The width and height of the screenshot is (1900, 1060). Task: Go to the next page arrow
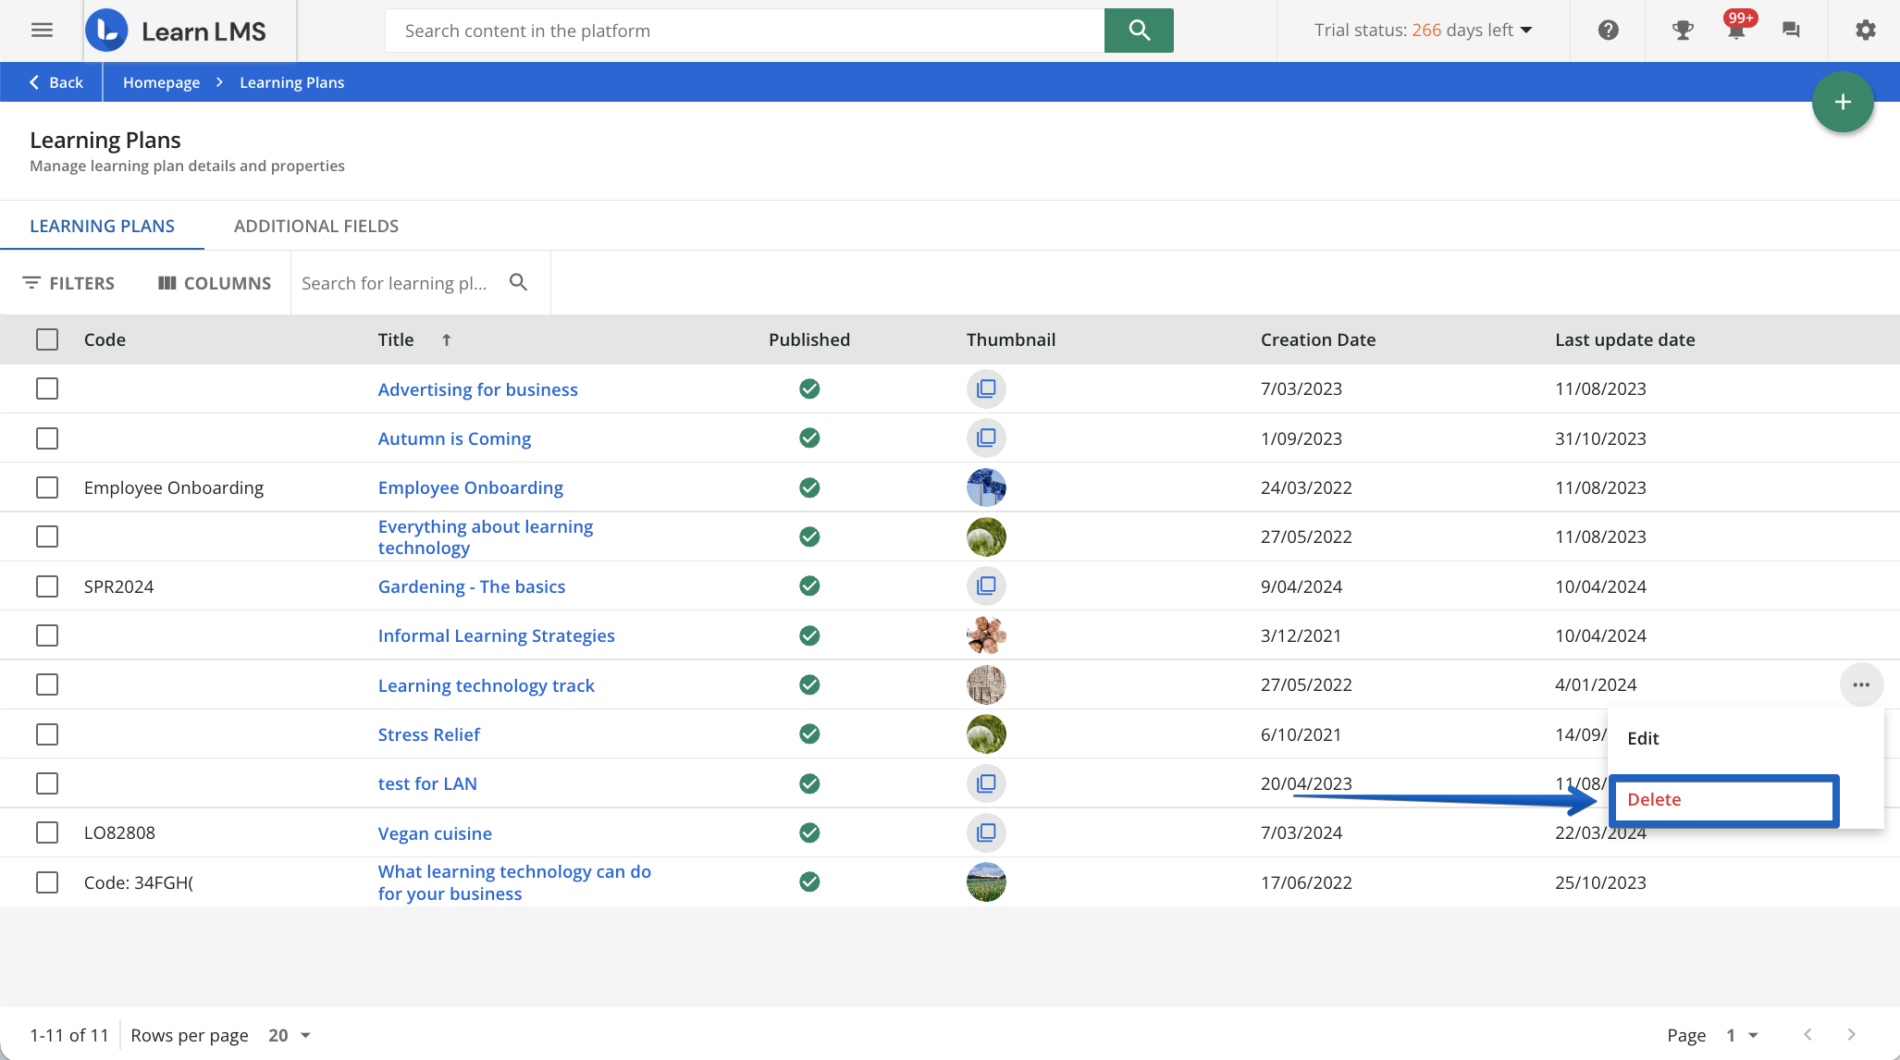1851,1034
